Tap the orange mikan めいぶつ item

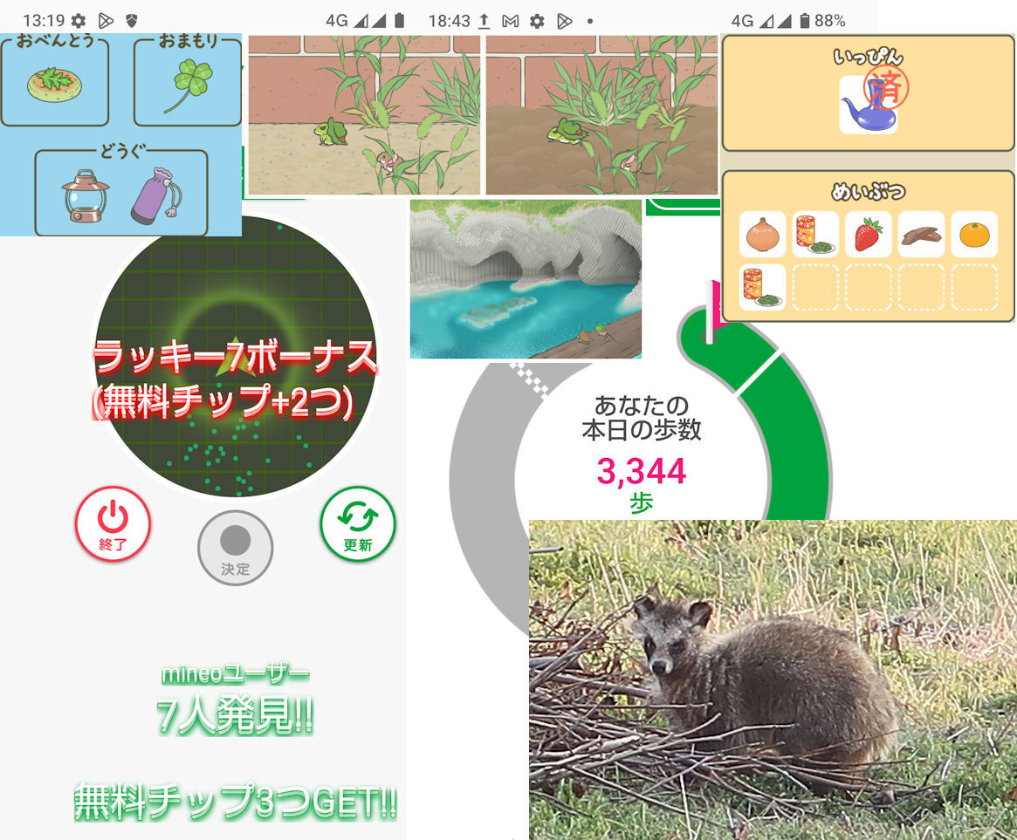point(974,234)
